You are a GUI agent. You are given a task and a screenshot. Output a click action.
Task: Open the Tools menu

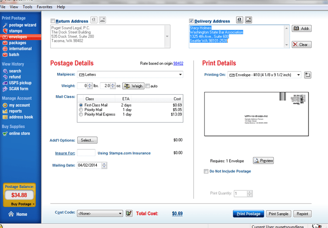point(27,7)
